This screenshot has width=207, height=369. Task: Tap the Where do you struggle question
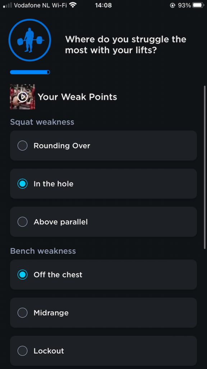(x=125, y=44)
